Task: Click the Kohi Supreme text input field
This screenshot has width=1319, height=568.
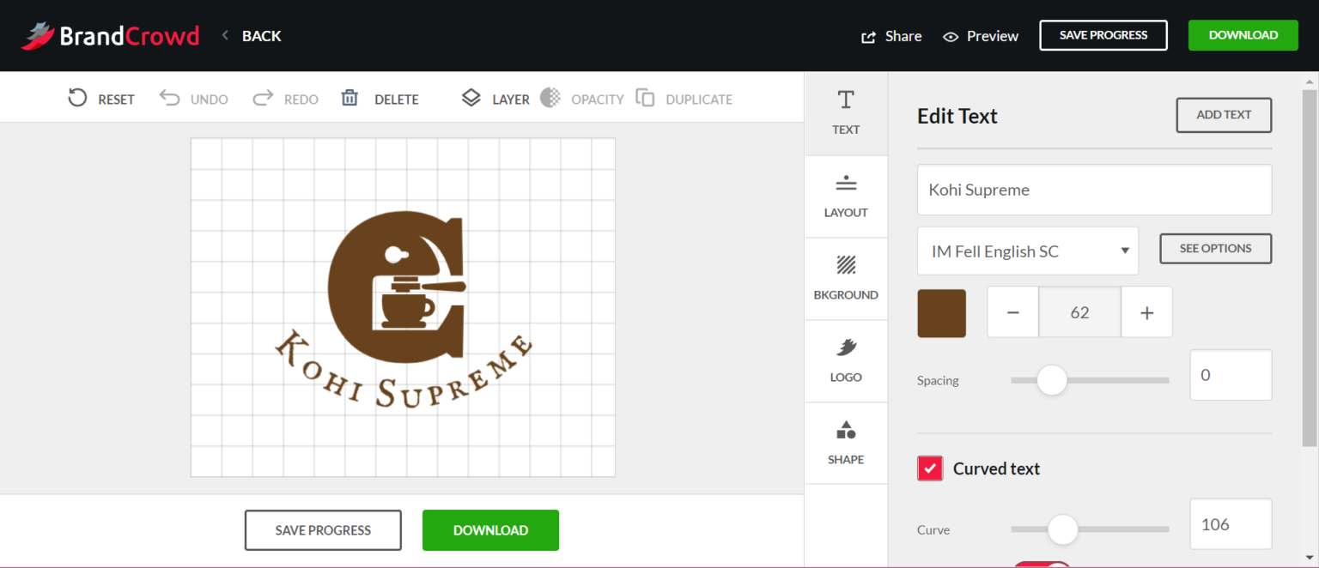Action: pos(1093,190)
